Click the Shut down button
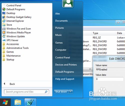This screenshot has height=106, width=125. tap(61, 92)
